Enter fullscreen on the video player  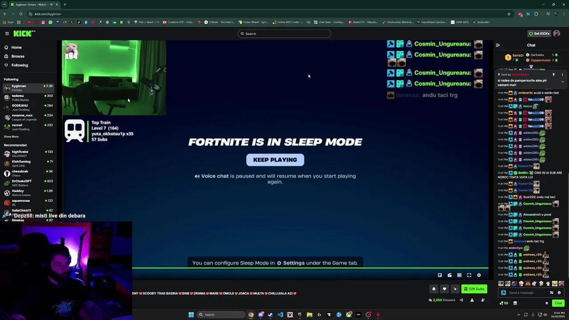[469, 275]
